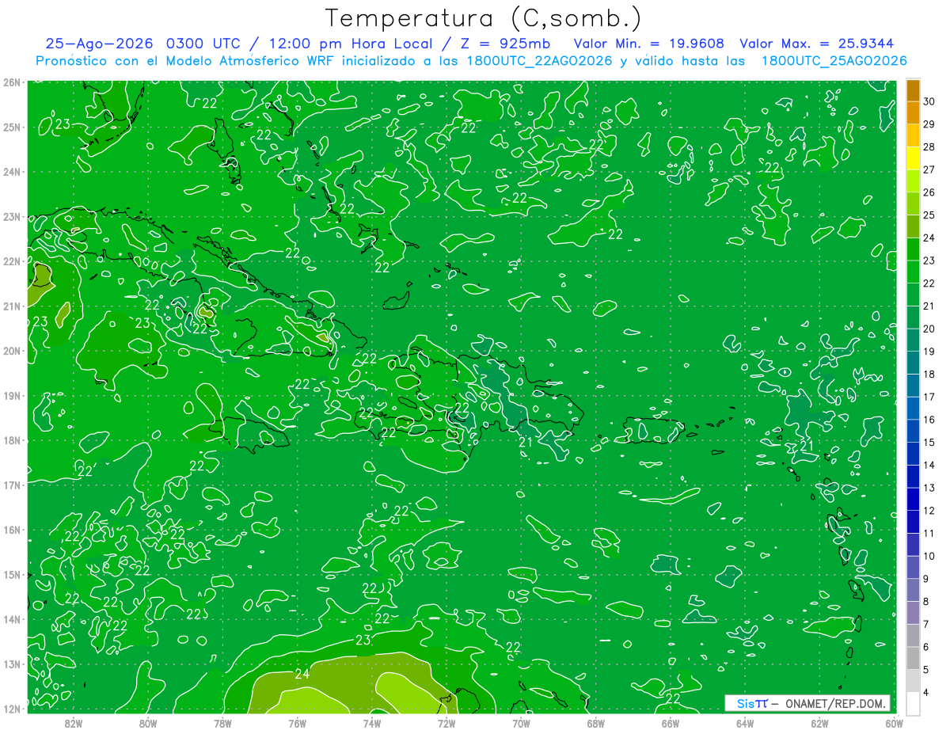950x734 pixels.
Task: Click the '1800UTC_25AGO2026' valid-until time text
Action: point(834,61)
